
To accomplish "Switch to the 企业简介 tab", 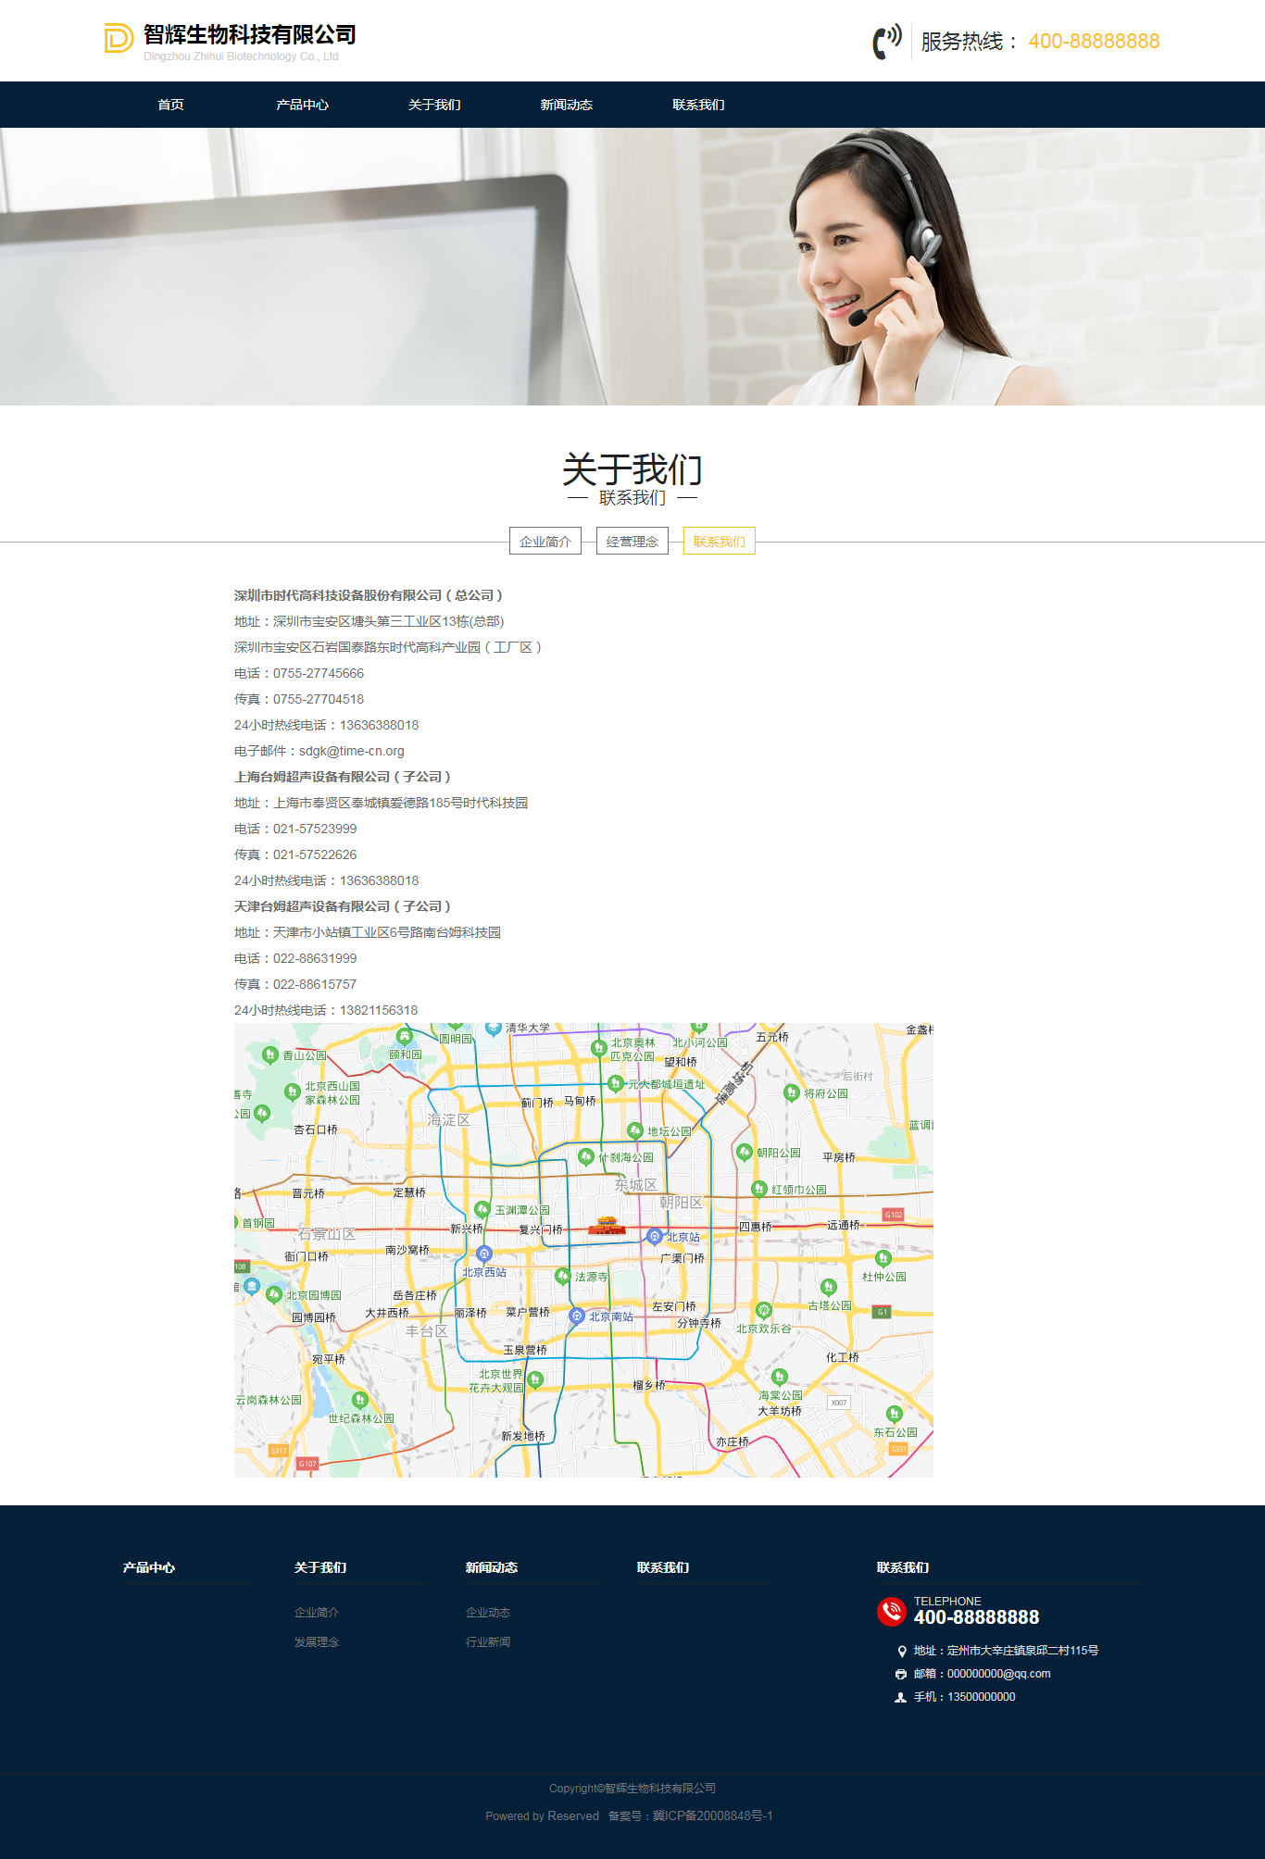I will click(545, 542).
